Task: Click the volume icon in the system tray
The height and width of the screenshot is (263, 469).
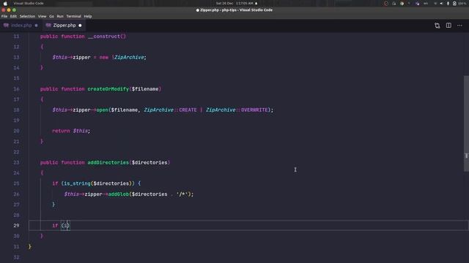Action: click(441, 3)
